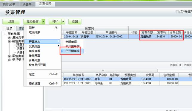The image size is (192, 111).
Task: Click the 过滤 button
Action: (x=11, y=22)
